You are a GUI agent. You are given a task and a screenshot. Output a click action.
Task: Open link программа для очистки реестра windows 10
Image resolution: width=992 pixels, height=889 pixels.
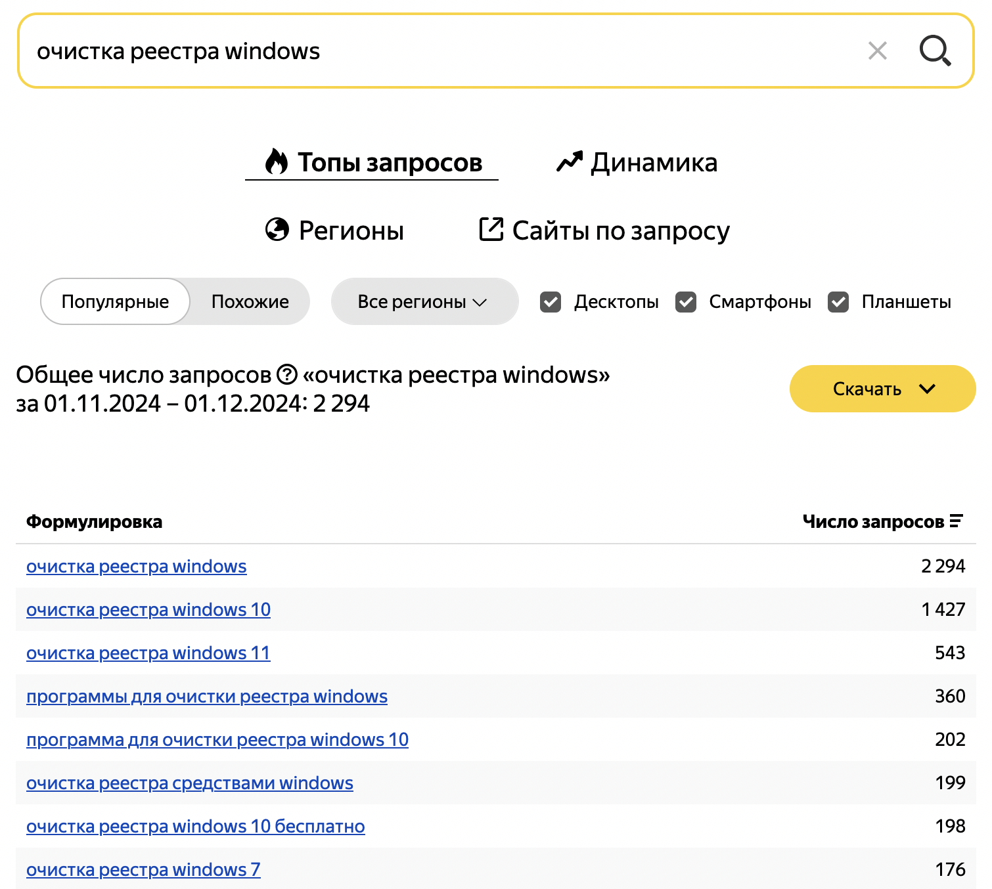[x=217, y=739]
